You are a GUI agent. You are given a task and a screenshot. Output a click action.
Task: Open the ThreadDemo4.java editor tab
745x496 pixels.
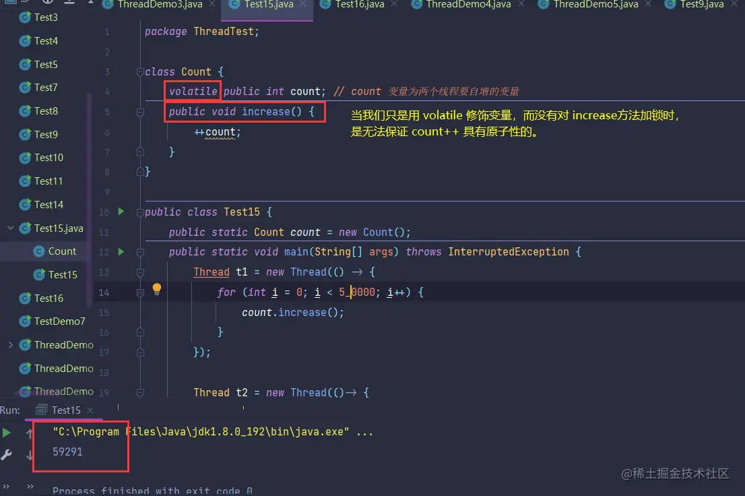(468, 5)
